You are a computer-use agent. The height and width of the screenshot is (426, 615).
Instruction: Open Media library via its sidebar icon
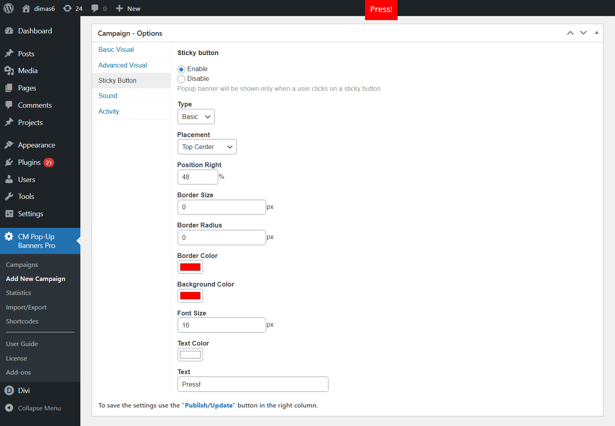(9, 71)
